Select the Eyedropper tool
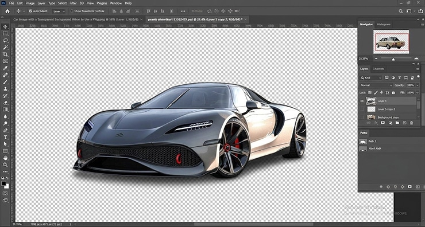 point(5,68)
